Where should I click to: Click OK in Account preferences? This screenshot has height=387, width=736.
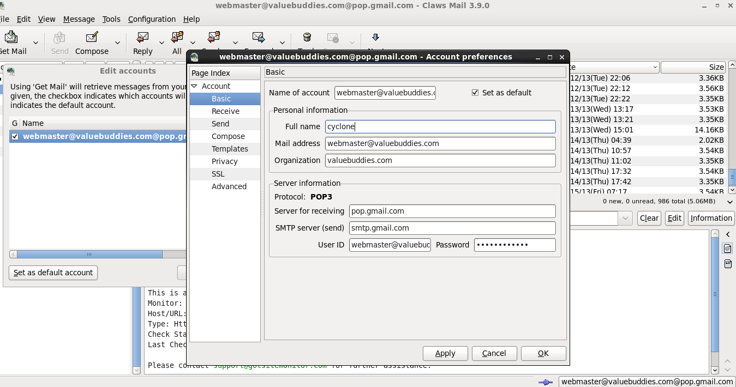pos(543,353)
